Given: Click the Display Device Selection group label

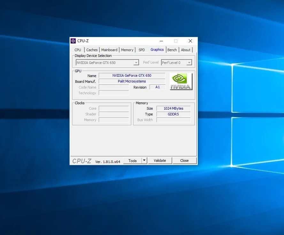Looking at the screenshot, I should coord(93,56).
